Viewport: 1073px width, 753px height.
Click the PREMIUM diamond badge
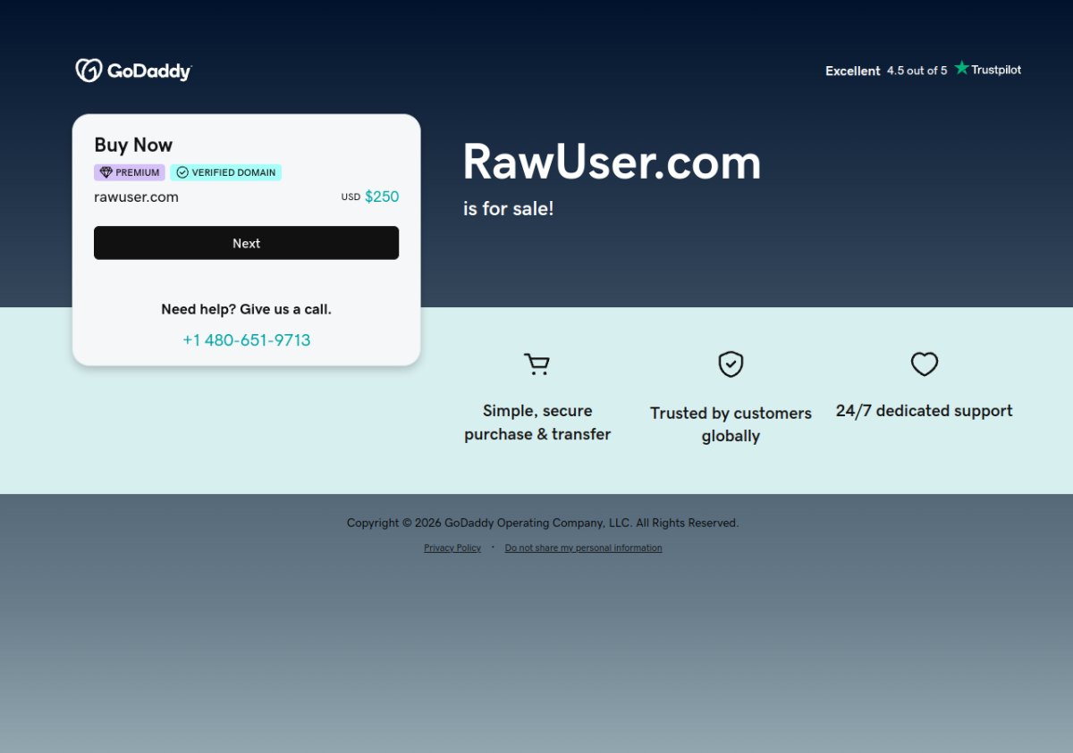pos(130,172)
